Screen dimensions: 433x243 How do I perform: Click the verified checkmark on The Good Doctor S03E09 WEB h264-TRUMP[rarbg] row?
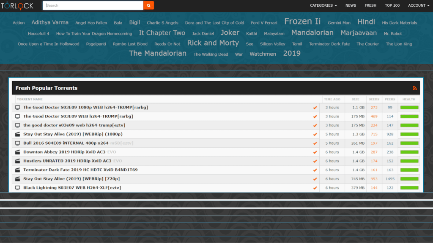[x=315, y=116]
